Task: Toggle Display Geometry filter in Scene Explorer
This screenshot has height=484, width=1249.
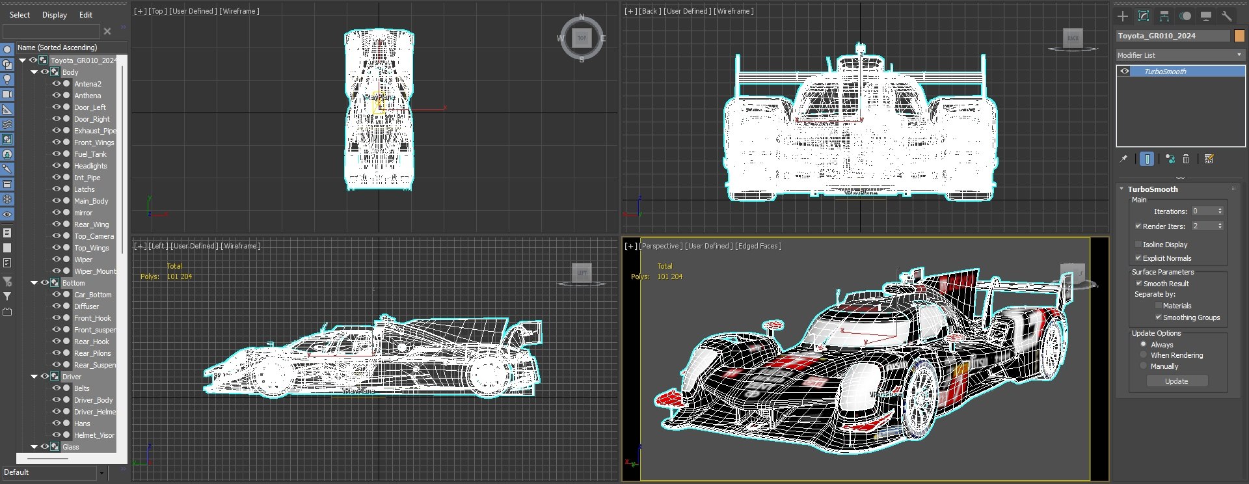Action: [x=7, y=49]
